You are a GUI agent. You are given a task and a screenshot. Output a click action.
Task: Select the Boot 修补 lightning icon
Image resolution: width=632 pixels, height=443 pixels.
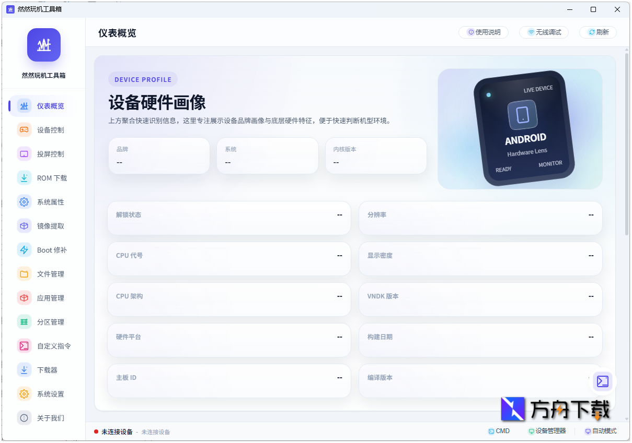pyautogui.click(x=24, y=250)
